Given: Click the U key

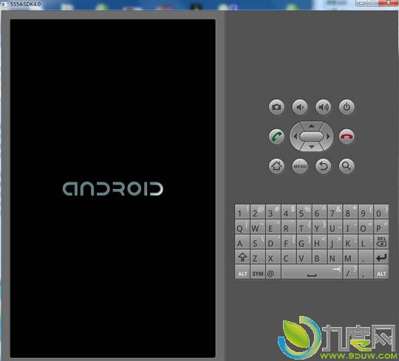Looking at the screenshot, I should pyautogui.click(x=335, y=227).
